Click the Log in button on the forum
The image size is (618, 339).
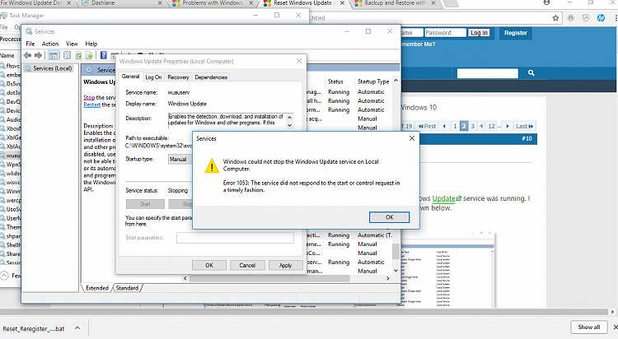click(x=480, y=33)
